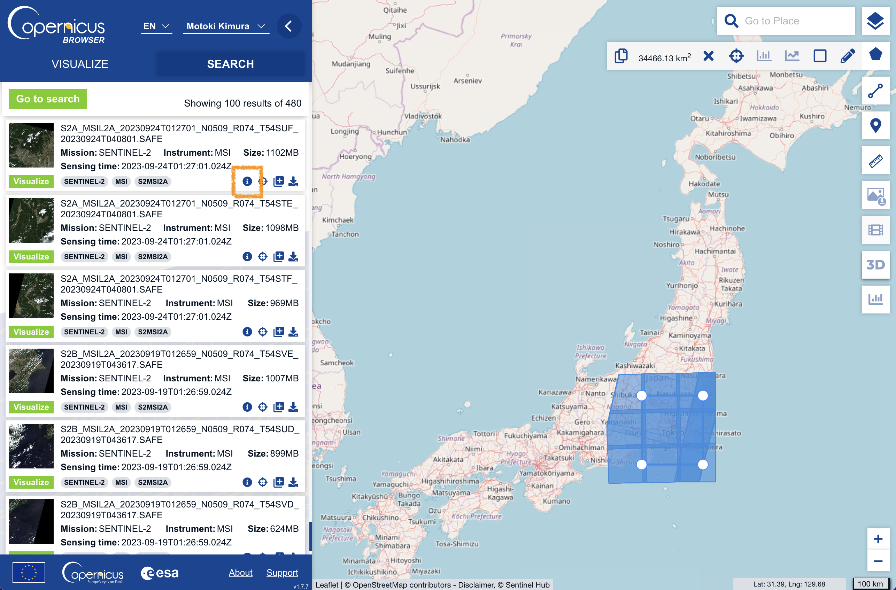Click the 3D view button
The width and height of the screenshot is (896, 590).
point(875,264)
